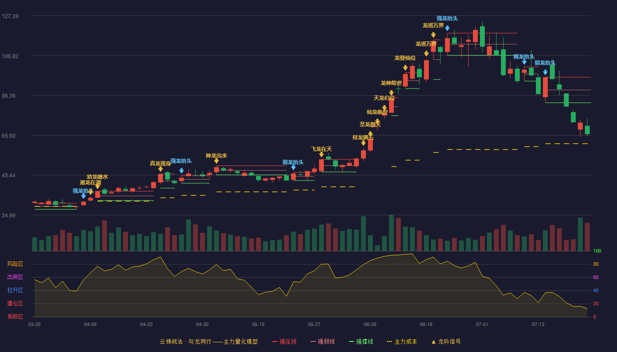Image resolution: width=617 pixels, height=352 pixels.
Task: Click the orange 80 indicator scale label
Action: 596,264
